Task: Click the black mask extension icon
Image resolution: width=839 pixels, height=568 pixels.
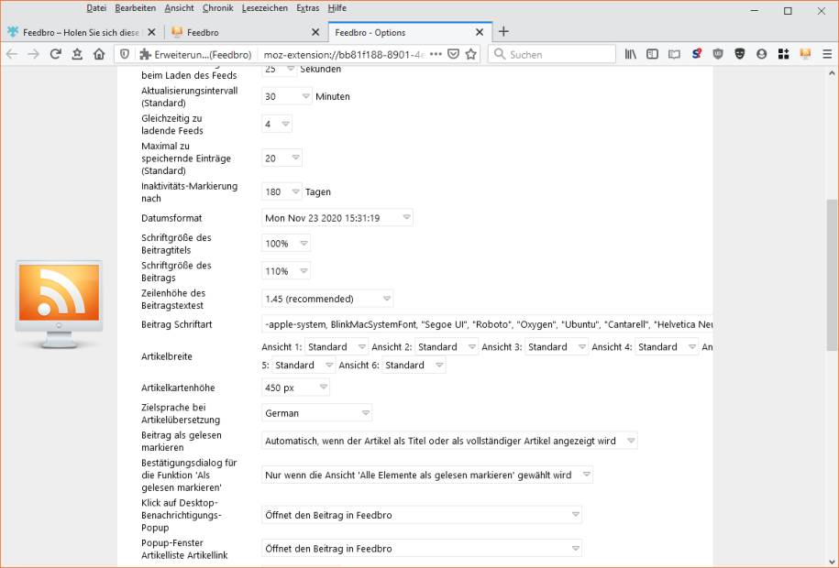Action: (740, 54)
